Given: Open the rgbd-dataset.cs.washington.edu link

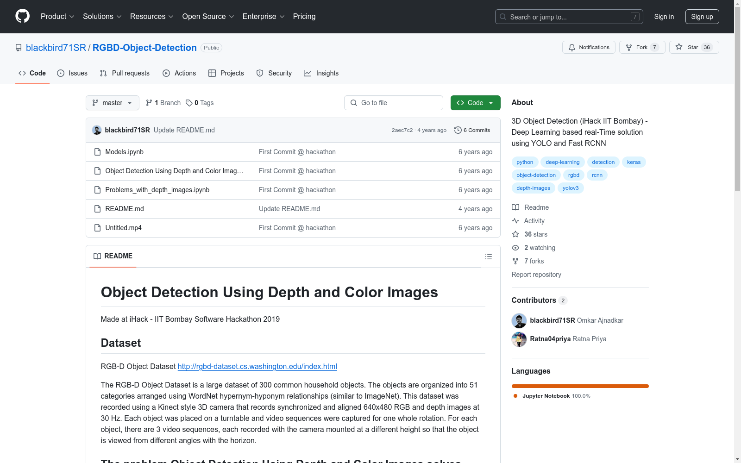Looking at the screenshot, I should coord(257,366).
